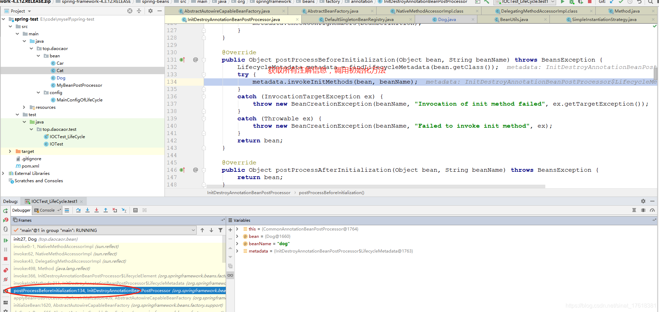The height and width of the screenshot is (312, 659).
Task: Select MainConfigOfLifeCycle class in tree
Action: pos(79,100)
